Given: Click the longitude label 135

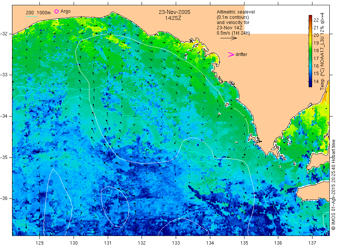Looking at the screenshot, I should (x=244, y=243).
